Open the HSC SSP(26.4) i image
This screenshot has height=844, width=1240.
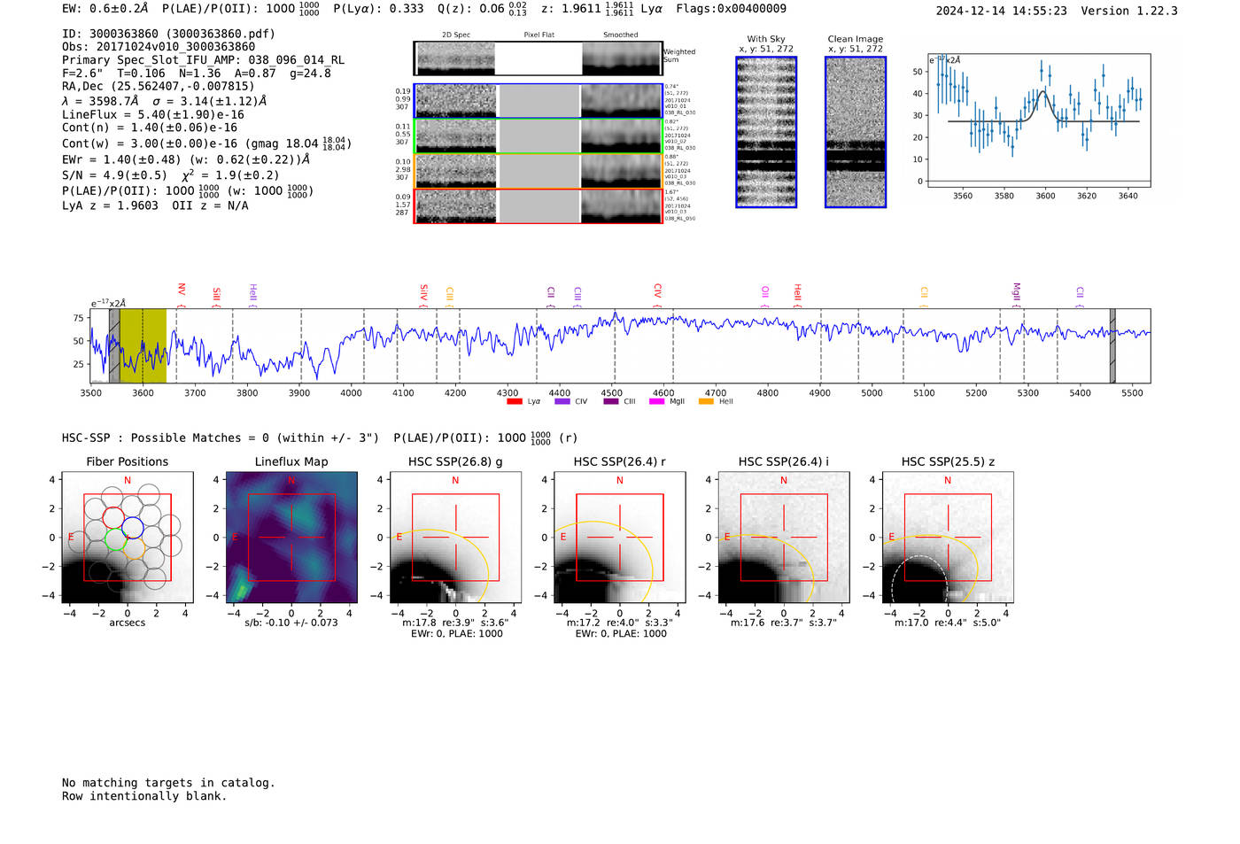click(784, 538)
